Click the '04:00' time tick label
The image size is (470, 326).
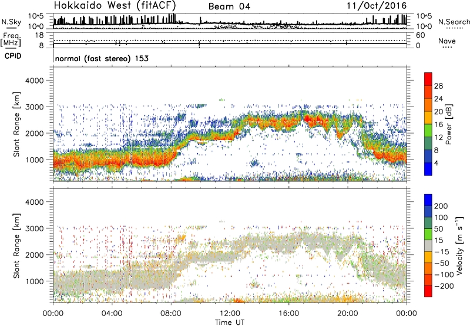coord(112,314)
